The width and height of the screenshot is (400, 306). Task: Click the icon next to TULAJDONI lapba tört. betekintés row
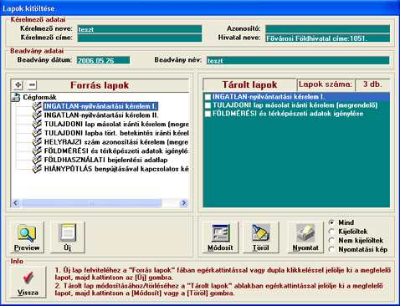click(x=37, y=133)
